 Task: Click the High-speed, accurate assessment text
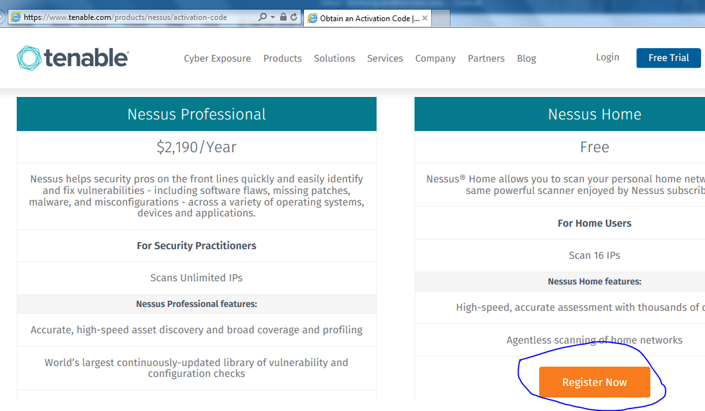(x=580, y=307)
